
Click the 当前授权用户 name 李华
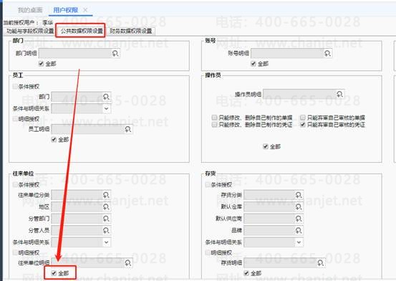47,22
